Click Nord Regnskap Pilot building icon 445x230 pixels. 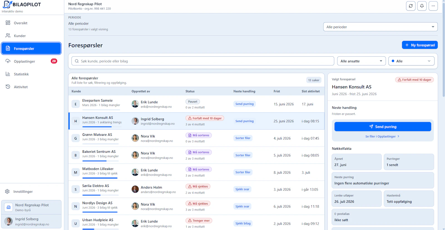tap(9, 207)
